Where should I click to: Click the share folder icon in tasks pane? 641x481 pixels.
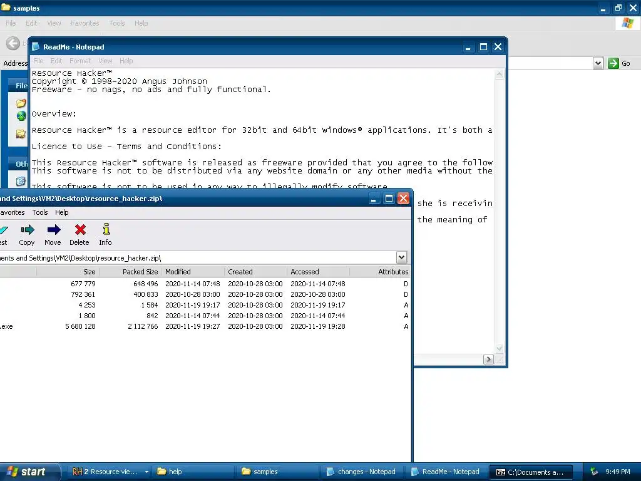point(21,133)
